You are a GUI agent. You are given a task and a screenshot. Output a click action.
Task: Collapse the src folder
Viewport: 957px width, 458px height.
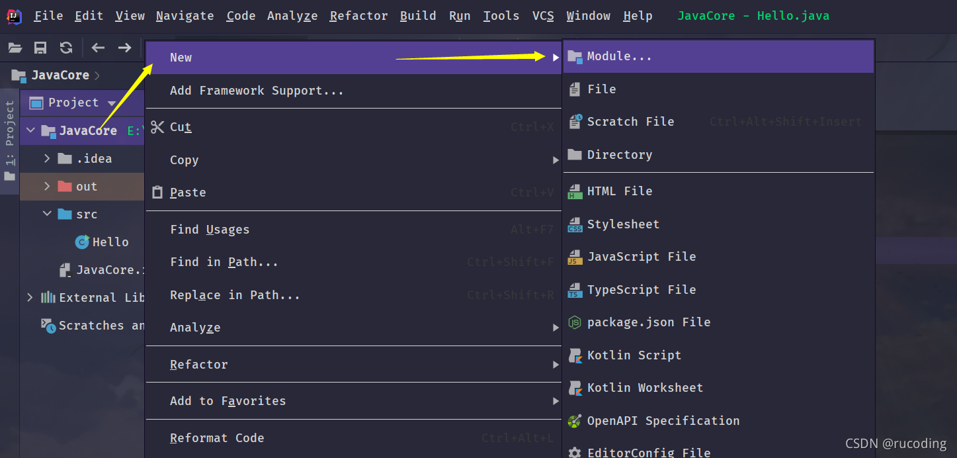coord(47,214)
